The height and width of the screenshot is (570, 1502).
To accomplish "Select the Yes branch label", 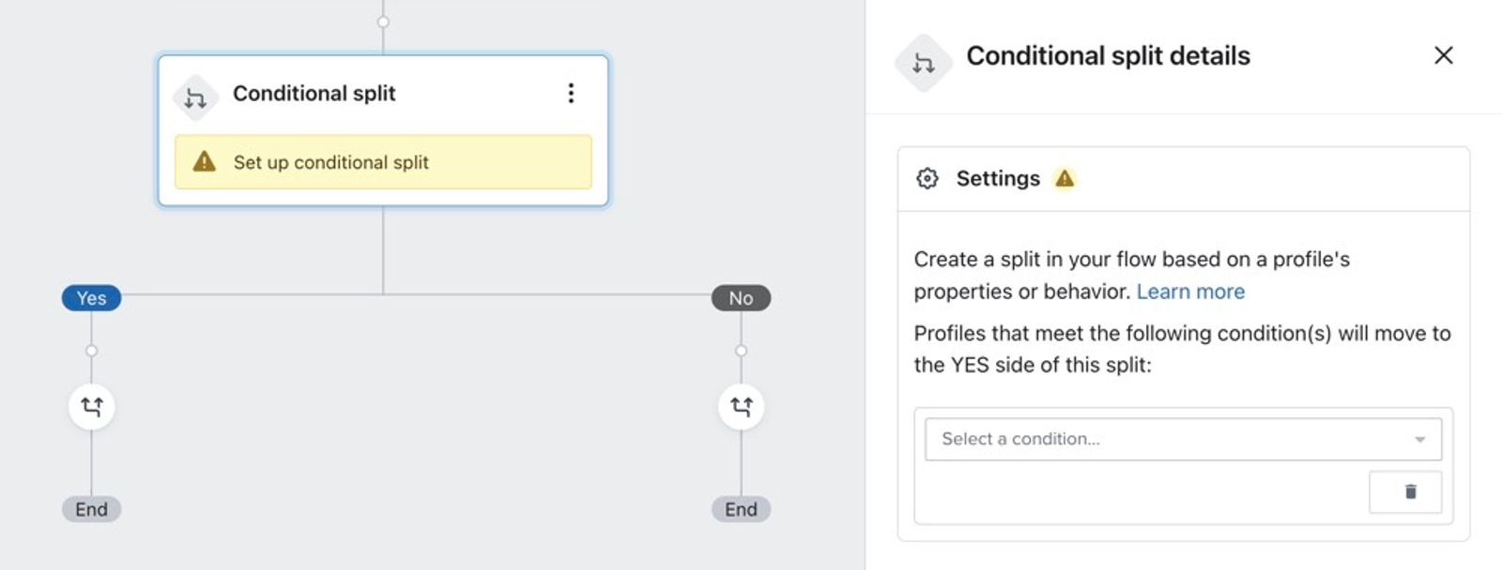I will (x=92, y=298).
